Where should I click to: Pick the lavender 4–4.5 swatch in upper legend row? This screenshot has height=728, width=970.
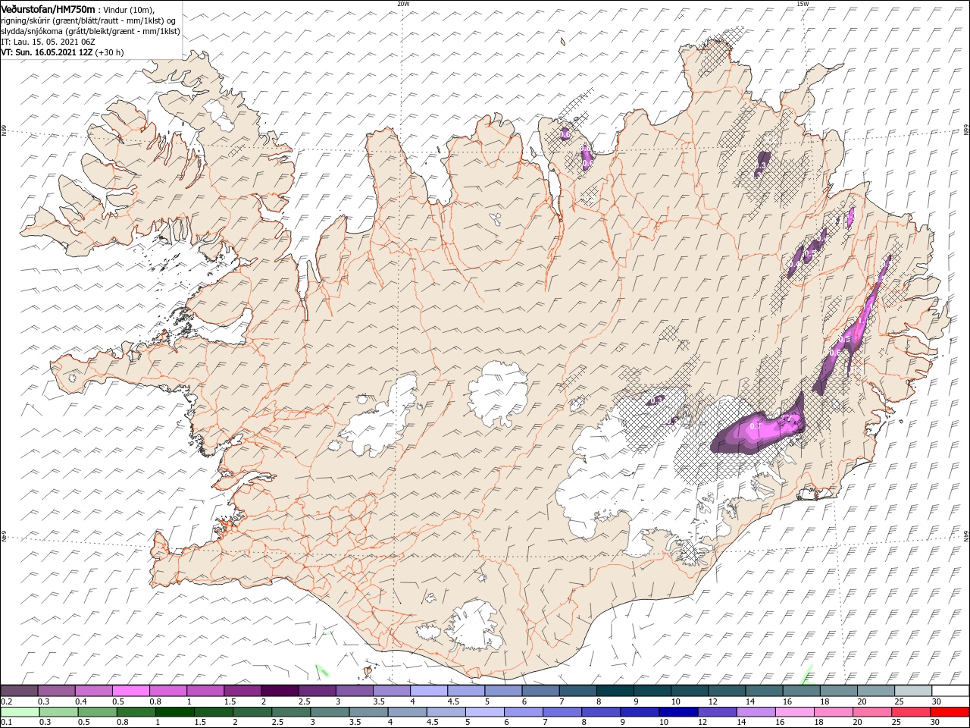[x=429, y=691]
